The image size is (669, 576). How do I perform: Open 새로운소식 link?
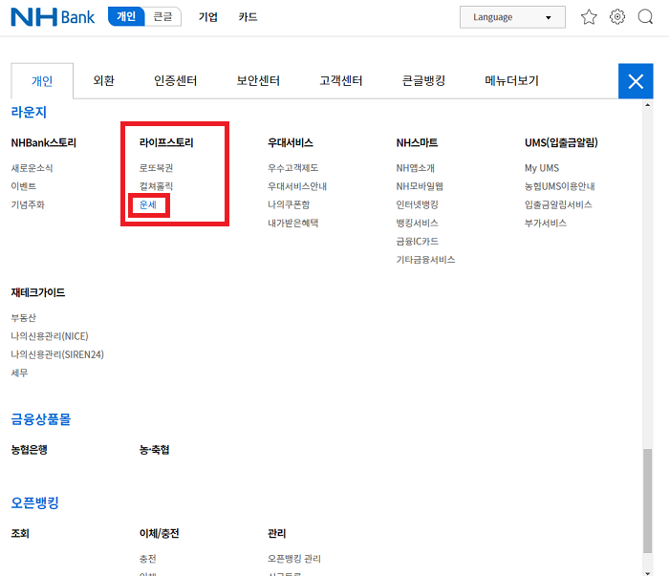[32, 168]
